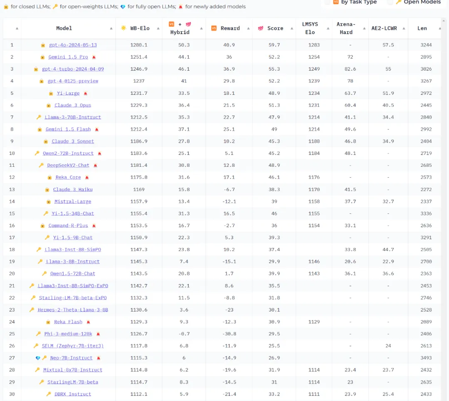This screenshot has height=401, width=449.
Task: Click the lock icon beside gpt-4o-2024-05-13
Action: point(43,45)
